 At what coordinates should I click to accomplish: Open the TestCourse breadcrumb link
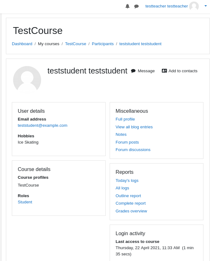pyautogui.click(x=76, y=44)
